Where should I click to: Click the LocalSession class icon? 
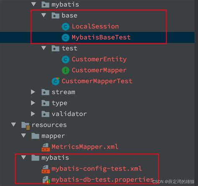66,27
